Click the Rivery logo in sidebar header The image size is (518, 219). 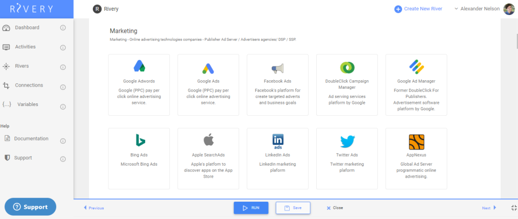(x=31, y=9)
